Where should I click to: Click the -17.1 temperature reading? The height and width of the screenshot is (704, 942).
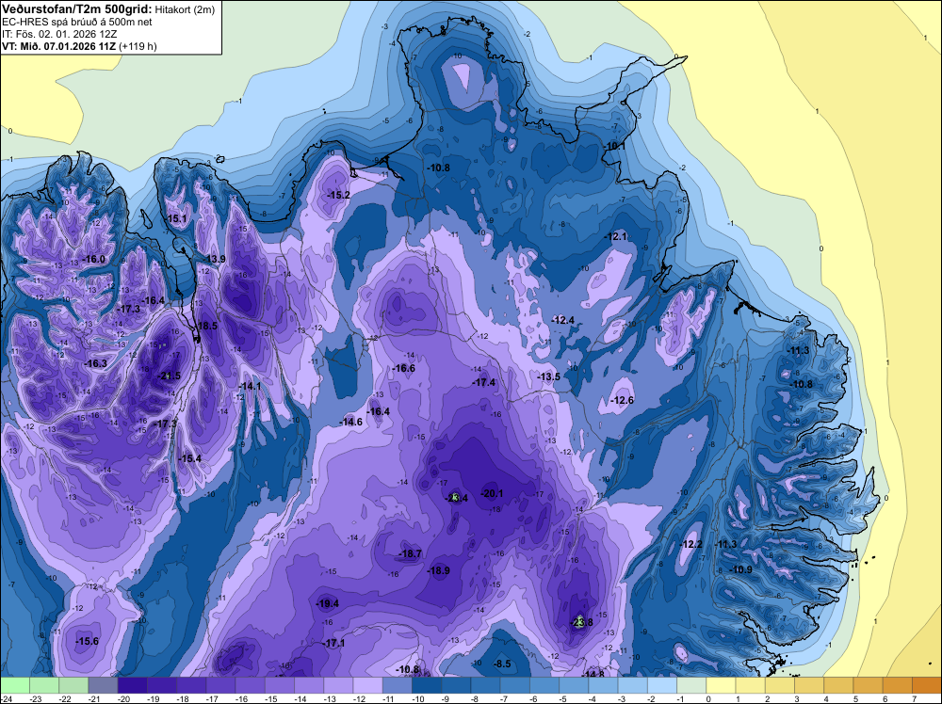pos(334,644)
